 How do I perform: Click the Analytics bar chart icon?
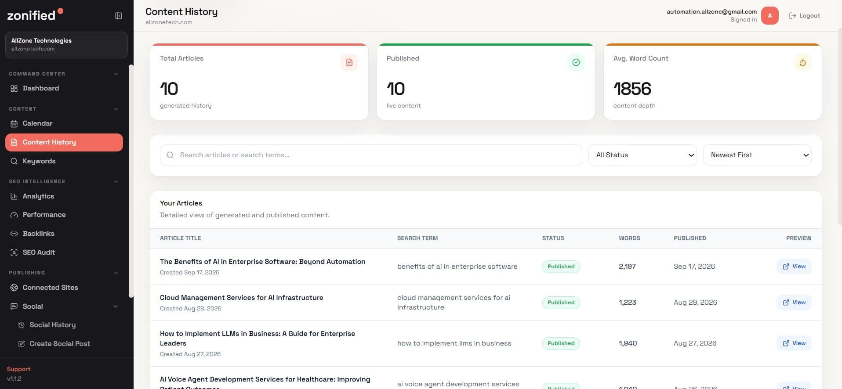(14, 196)
